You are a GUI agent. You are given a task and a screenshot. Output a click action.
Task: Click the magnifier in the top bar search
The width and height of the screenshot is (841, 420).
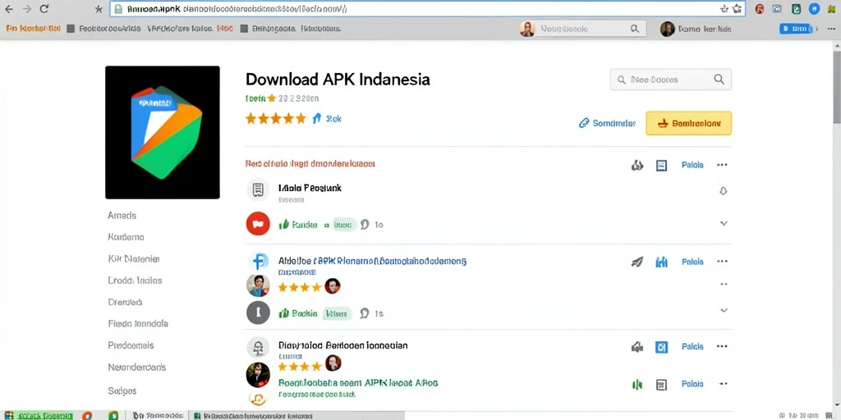point(635,29)
